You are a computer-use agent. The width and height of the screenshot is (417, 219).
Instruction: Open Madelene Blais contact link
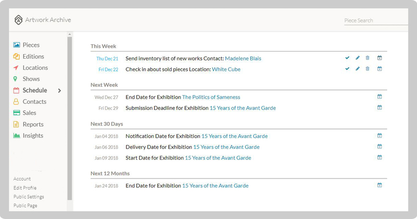[x=243, y=58]
